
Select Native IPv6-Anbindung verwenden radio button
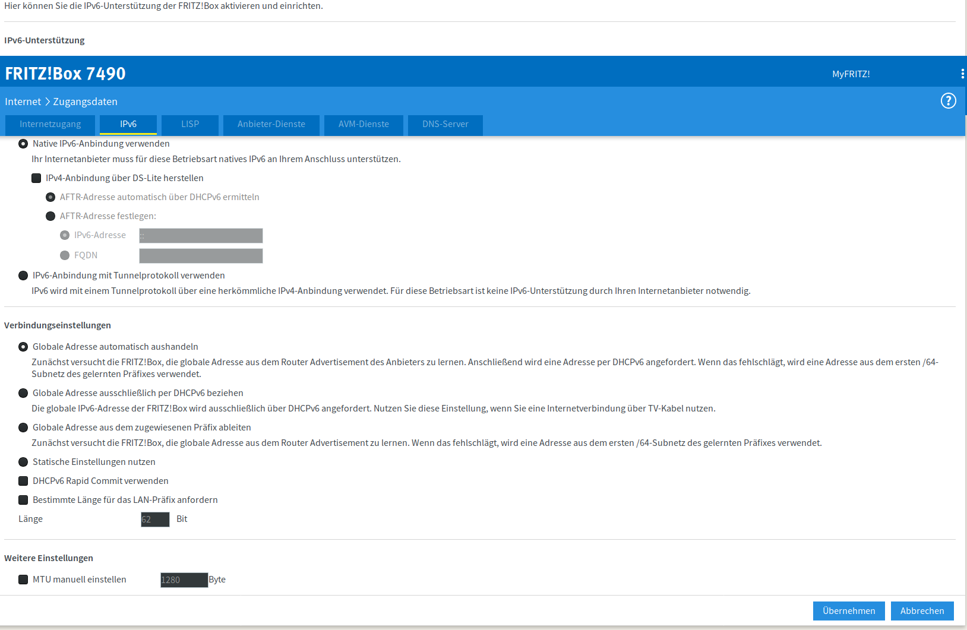coord(23,144)
